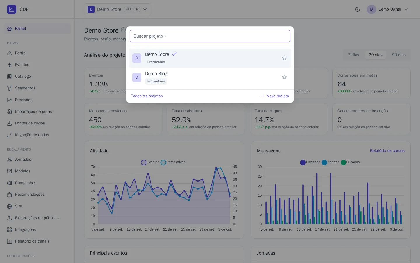Open Integrações via the grid icon
The image size is (420, 263).
[x=9, y=230]
